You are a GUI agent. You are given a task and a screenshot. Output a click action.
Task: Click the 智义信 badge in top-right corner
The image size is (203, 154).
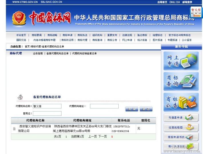click(x=196, y=12)
